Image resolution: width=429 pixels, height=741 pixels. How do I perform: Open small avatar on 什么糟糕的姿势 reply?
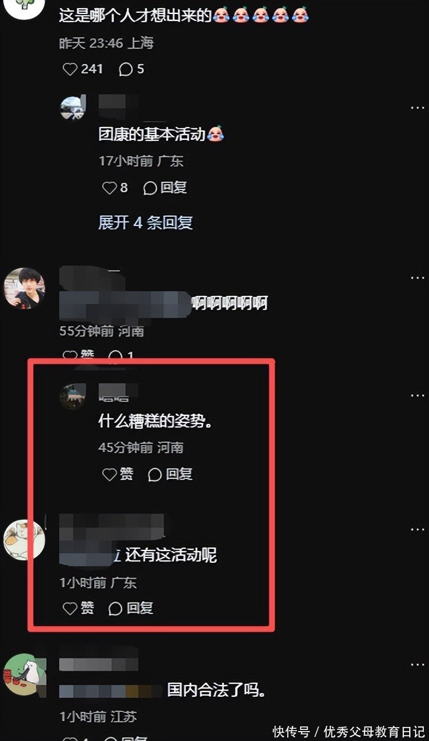(73, 396)
